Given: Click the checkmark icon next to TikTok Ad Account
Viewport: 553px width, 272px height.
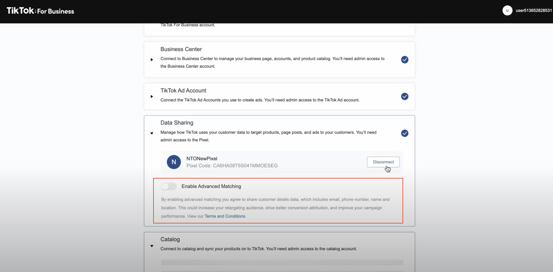Looking at the screenshot, I should (x=404, y=96).
